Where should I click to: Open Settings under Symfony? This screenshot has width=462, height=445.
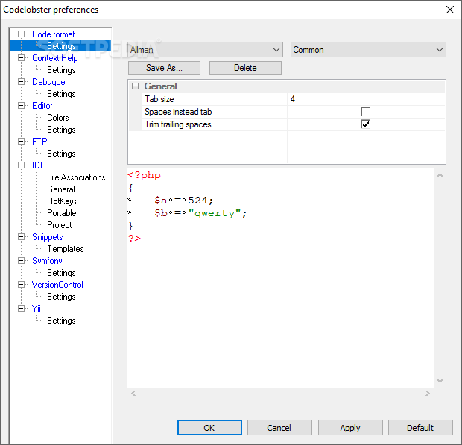click(x=61, y=273)
